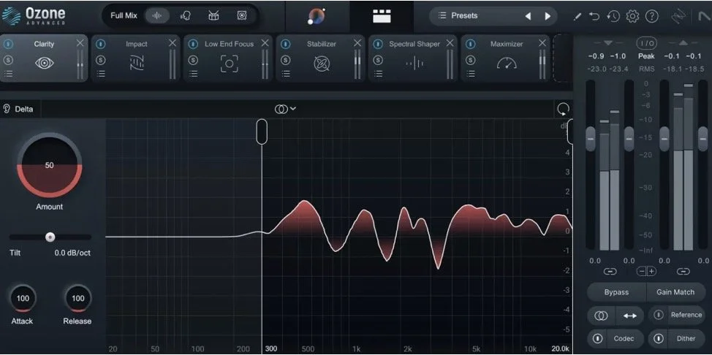Click the Bypass button
The height and width of the screenshot is (355, 712).
tap(617, 292)
